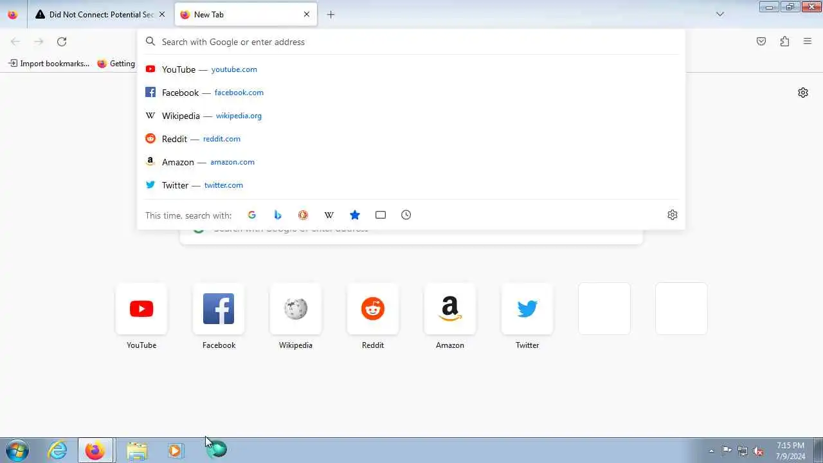Click the muted volume tray icon
Screen dimensions: 823x463
[x=759, y=451]
